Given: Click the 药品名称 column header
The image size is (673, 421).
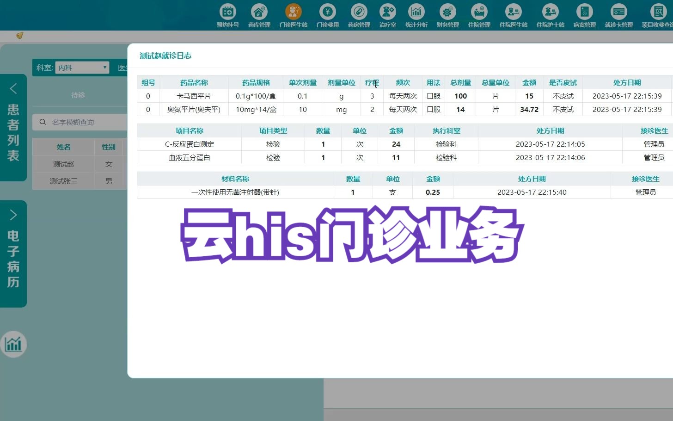Looking at the screenshot, I should [194, 82].
